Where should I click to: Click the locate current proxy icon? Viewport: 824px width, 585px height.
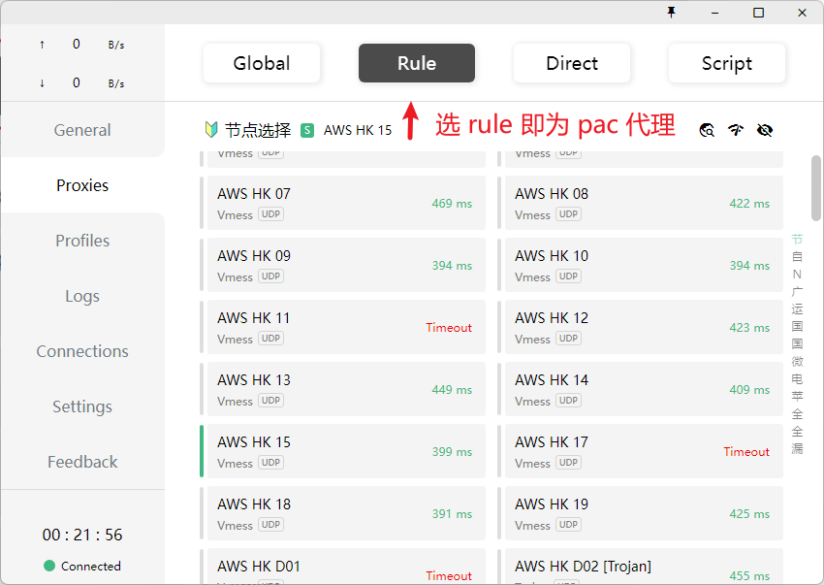tap(707, 130)
